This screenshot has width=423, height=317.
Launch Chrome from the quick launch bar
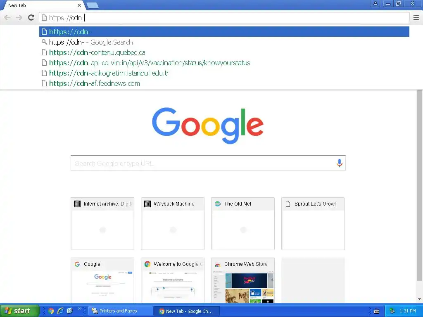(x=51, y=311)
